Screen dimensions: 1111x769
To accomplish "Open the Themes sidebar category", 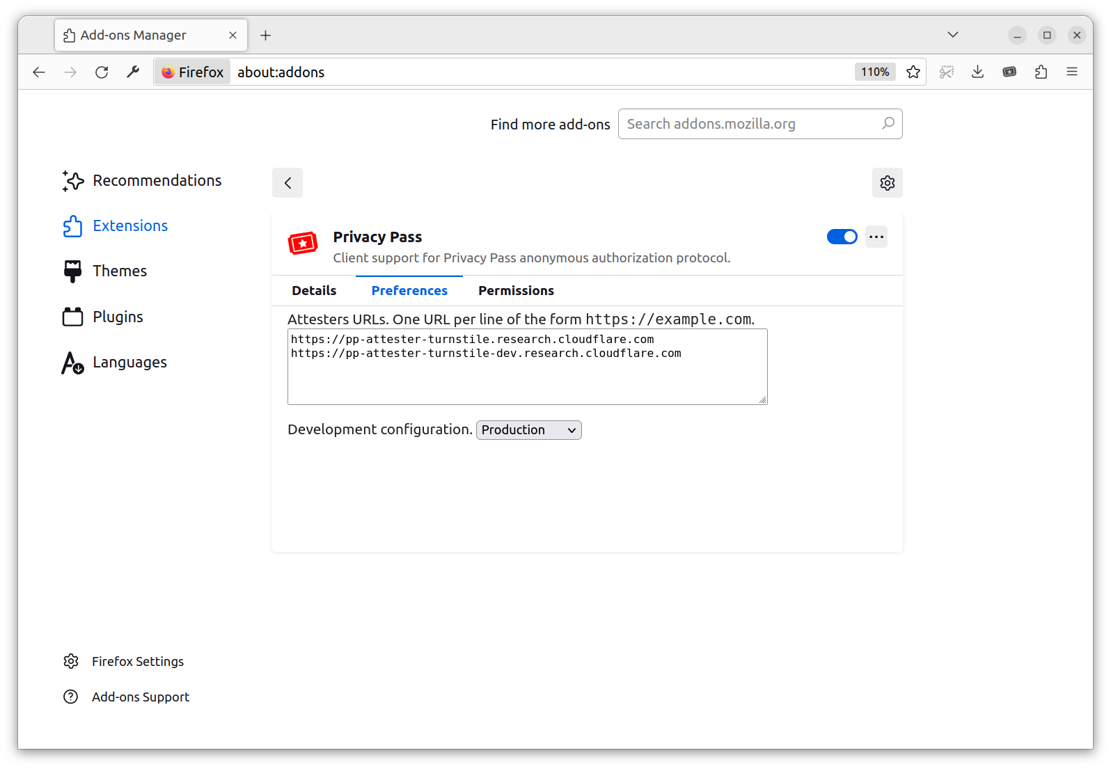I will coord(105,271).
